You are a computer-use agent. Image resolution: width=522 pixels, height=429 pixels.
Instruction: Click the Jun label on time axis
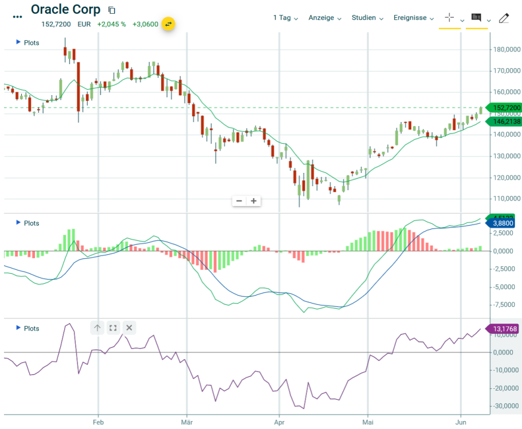(x=461, y=422)
